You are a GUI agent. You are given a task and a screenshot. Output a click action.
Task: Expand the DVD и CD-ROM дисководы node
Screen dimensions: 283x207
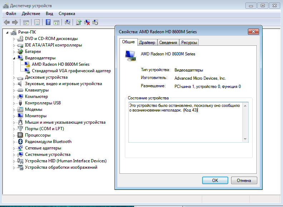(14, 39)
